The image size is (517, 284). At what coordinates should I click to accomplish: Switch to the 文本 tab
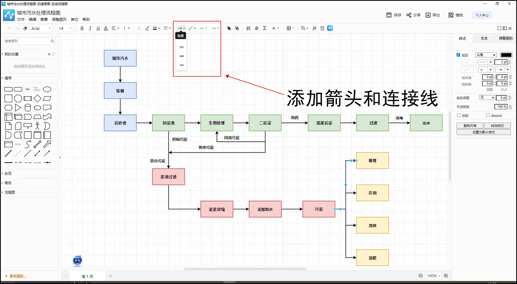[x=484, y=38]
